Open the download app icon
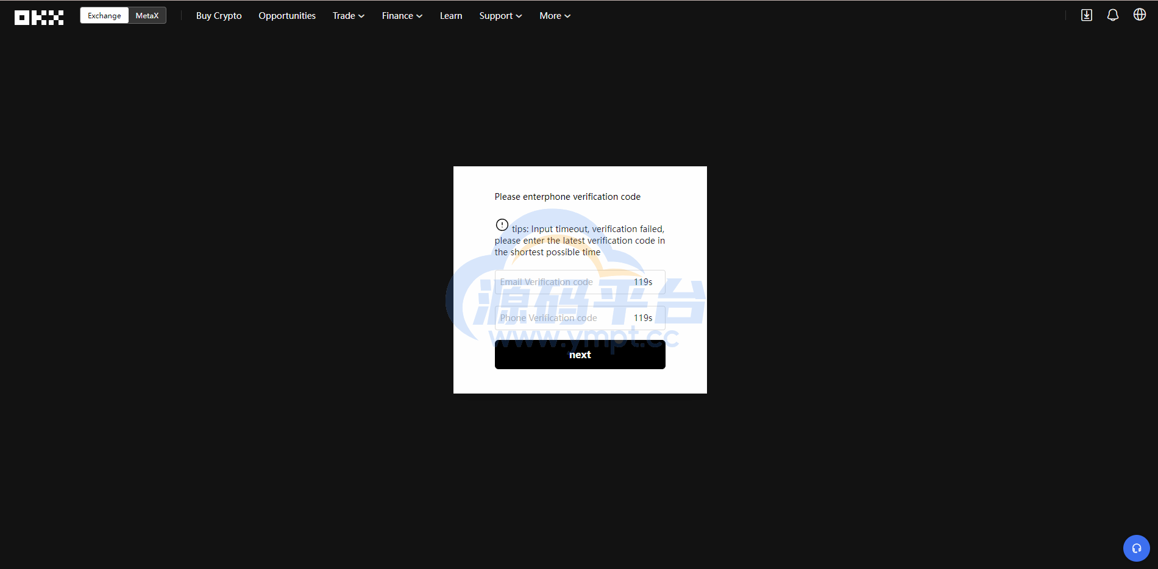This screenshot has width=1158, height=569. 1087,15
